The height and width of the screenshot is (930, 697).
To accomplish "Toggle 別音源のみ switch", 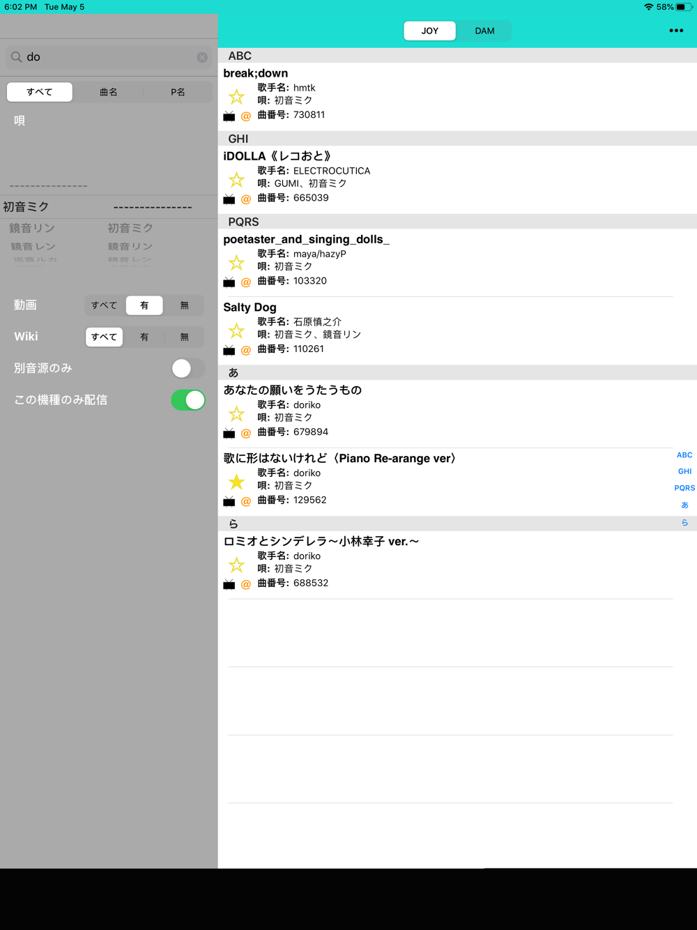I will point(188,368).
